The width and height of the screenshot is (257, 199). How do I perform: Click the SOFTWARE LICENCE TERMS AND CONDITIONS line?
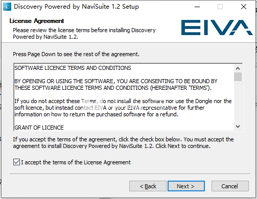pyautogui.click(x=73, y=68)
